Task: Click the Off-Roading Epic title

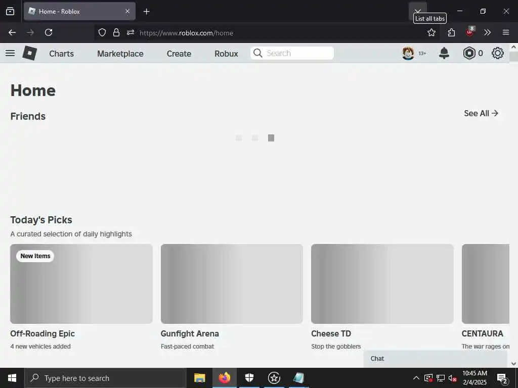Action: (42, 333)
